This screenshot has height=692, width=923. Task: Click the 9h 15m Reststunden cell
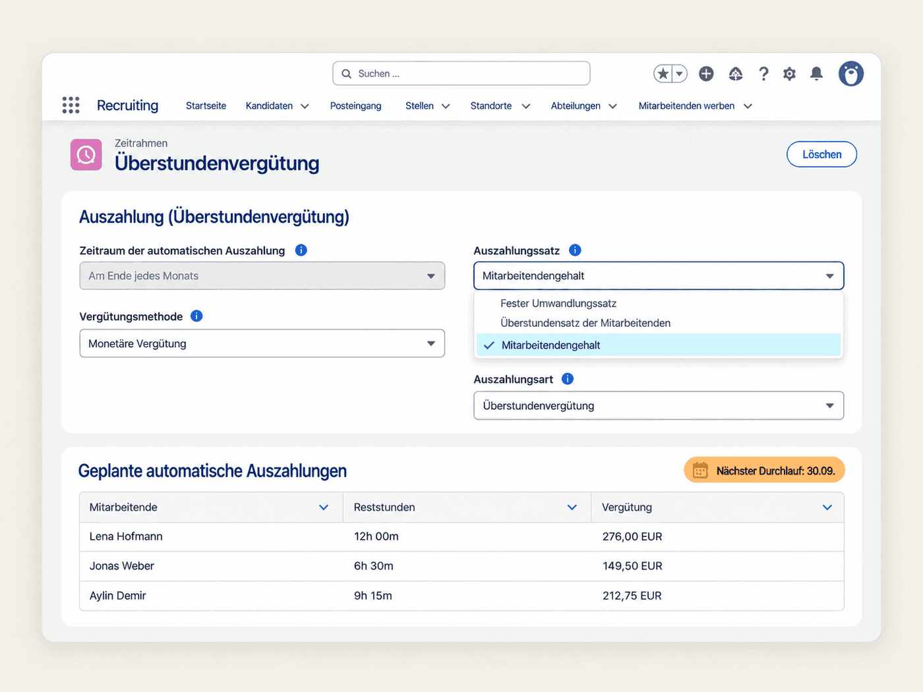[373, 596]
